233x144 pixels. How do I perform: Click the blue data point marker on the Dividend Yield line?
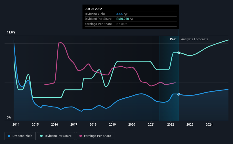pyautogui.click(x=179, y=94)
